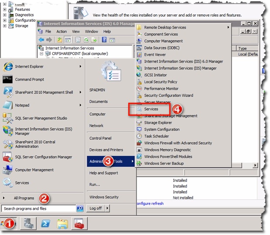This screenshot has height=235, width=270.
Task: Expand the Features tree node
Action: [5, 10]
